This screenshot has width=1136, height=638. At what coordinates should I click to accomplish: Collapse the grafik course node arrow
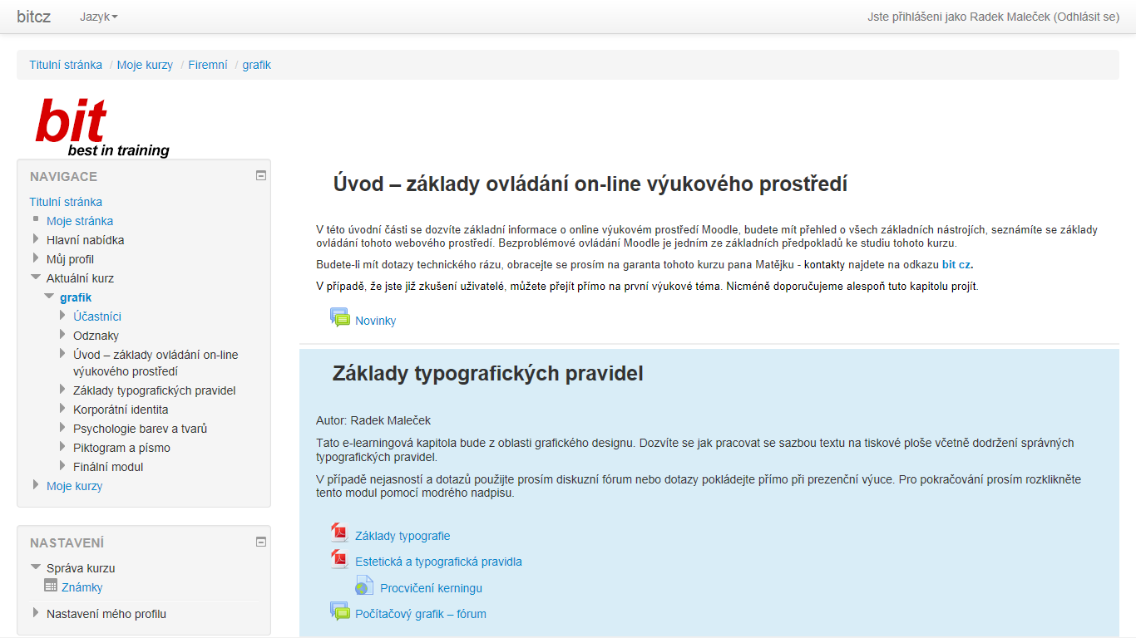coord(50,297)
